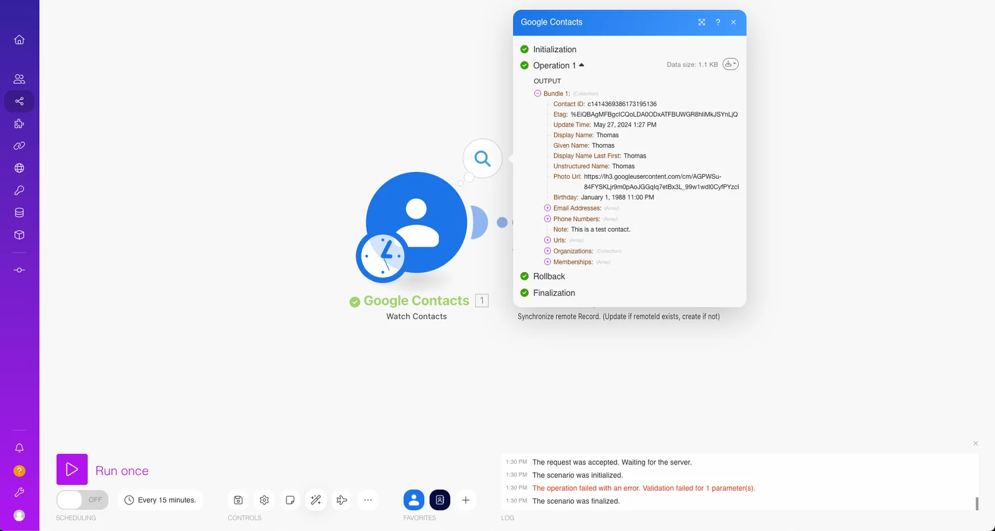Open the download output bundles dropdown
The image size is (995, 531).
(x=731, y=64)
